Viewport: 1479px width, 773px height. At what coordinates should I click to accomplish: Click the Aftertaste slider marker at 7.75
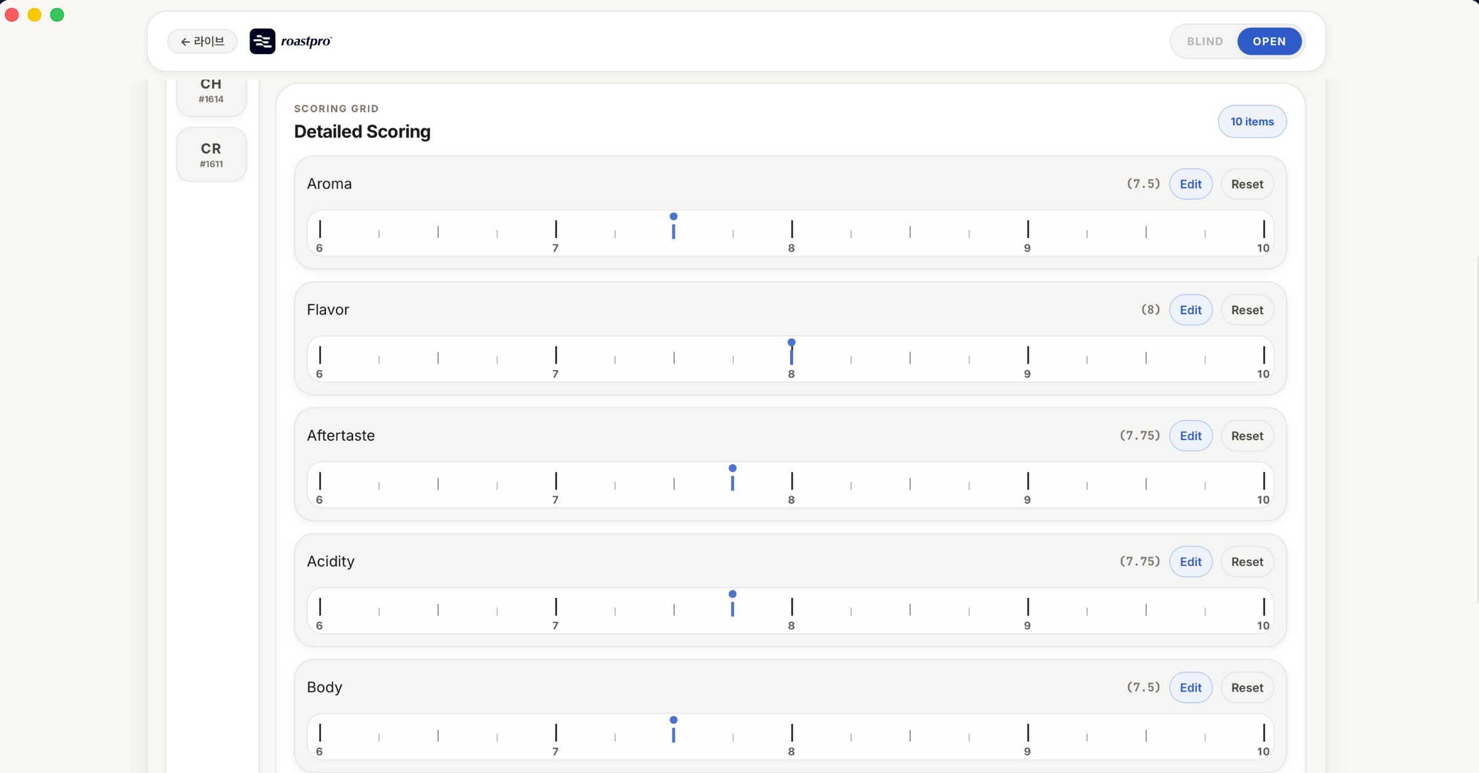(x=733, y=478)
